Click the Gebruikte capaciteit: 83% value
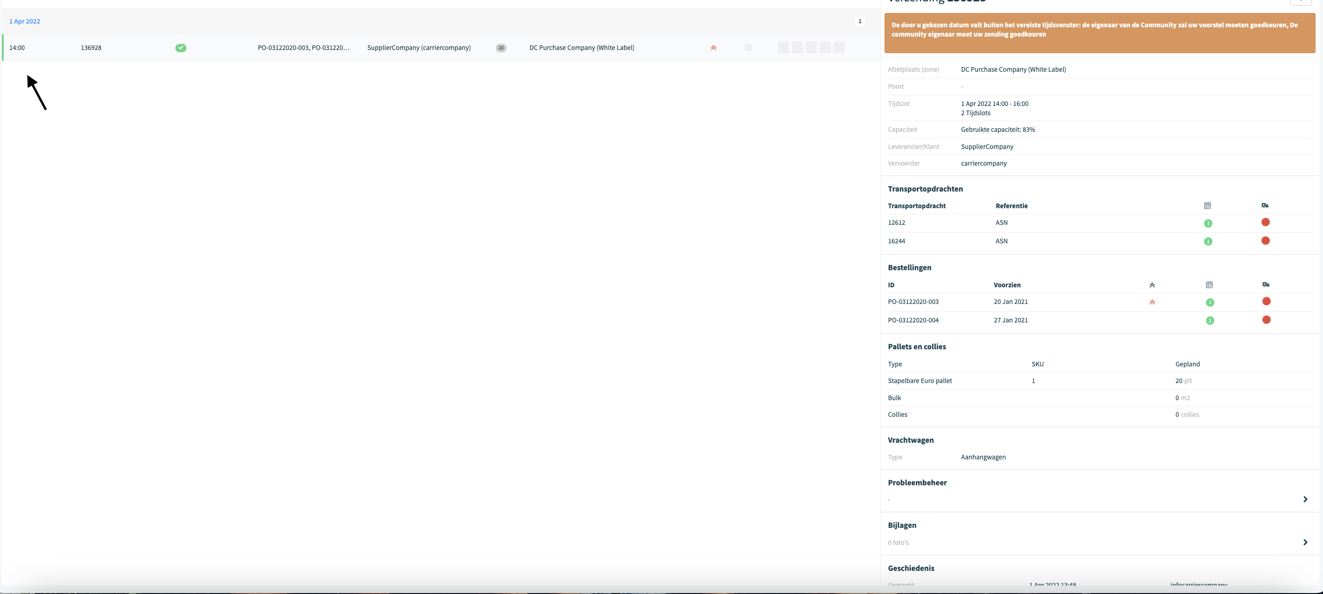Viewport: 1323px width, 594px height. click(998, 130)
